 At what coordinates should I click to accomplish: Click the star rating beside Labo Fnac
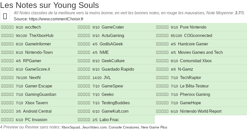point(84,120)
